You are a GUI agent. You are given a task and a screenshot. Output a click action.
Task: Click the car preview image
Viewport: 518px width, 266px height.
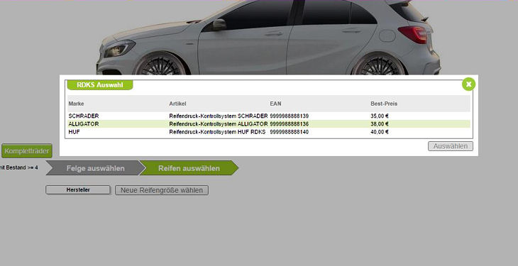tap(268, 38)
